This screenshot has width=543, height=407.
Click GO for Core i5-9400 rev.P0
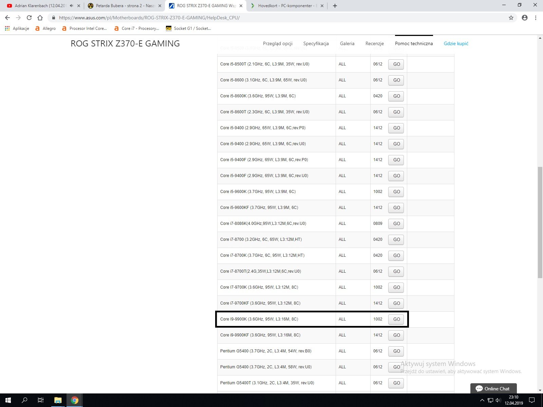396,128
